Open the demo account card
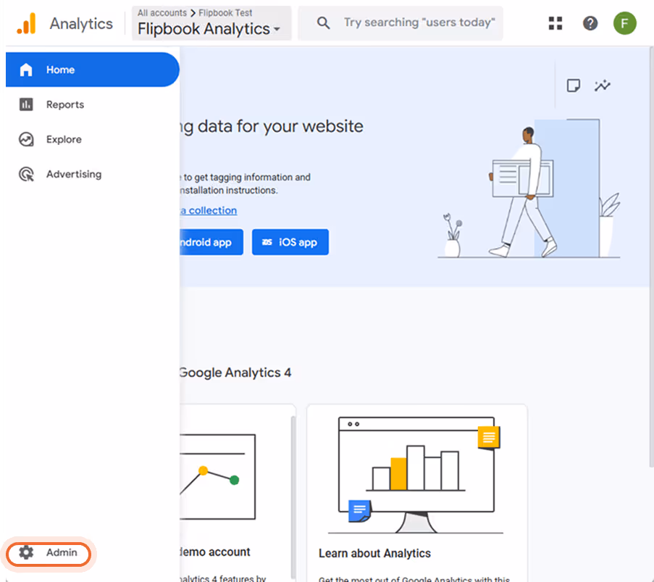This screenshot has height=582, width=654. click(x=238, y=493)
